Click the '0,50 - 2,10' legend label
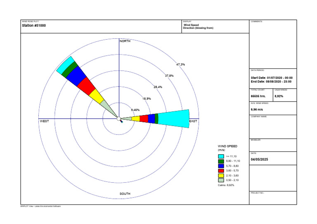Image resolution: width=317 pixels, height=224 pixels. (232, 180)
